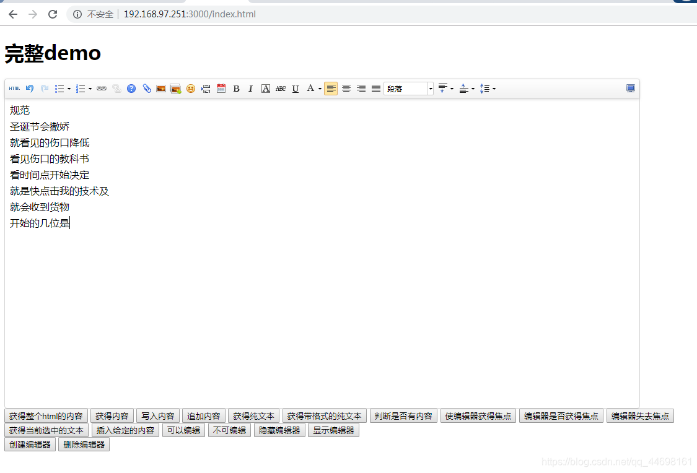Open spacing-after dropdown arrow
Screen dimensions: 697x473
473,89
